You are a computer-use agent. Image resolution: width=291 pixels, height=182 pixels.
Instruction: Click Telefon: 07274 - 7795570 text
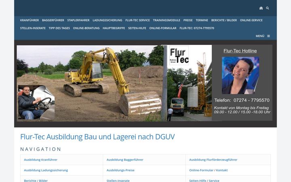point(242,100)
